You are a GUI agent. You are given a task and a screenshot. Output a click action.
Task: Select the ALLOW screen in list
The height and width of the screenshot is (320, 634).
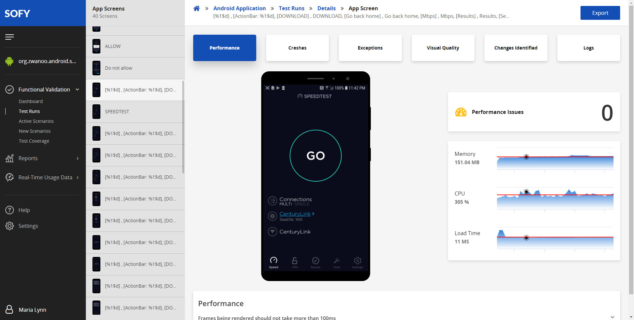point(135,46)
